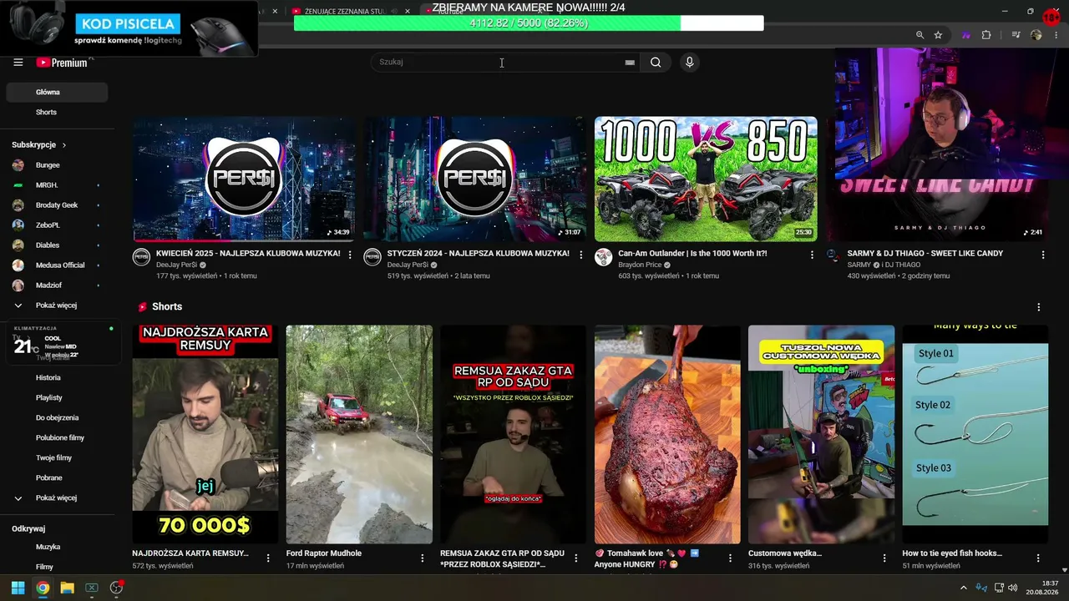The width and height of the screenshot is (1069, 601).
Task: Open taskbar clock showing 18:37
Action: 1043,588
